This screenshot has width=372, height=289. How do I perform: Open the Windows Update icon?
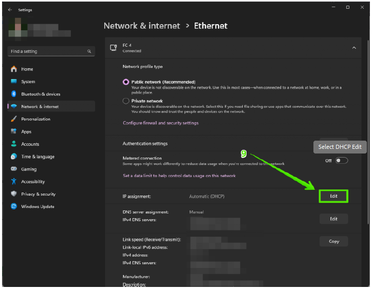click(x=14, y=206)
